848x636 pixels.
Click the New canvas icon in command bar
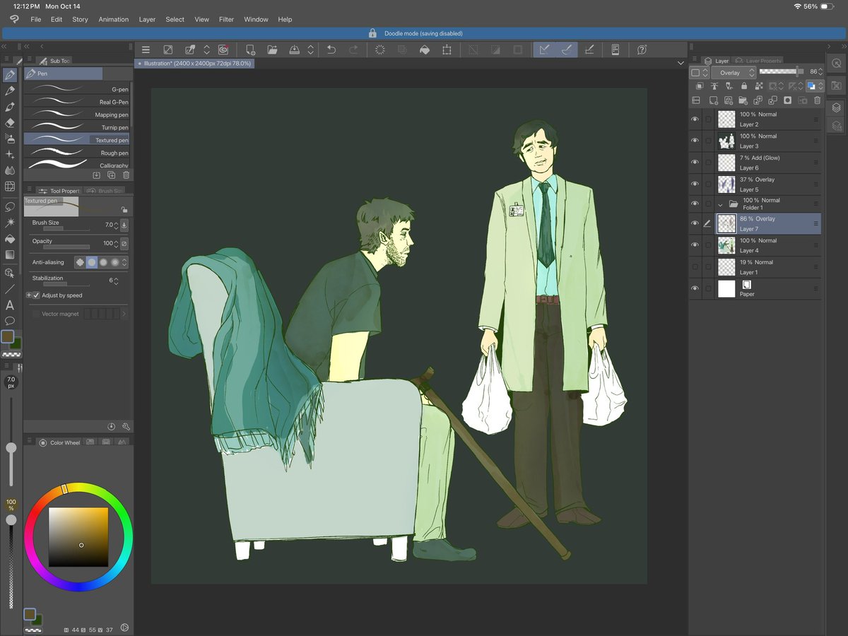tap(250, 49)
